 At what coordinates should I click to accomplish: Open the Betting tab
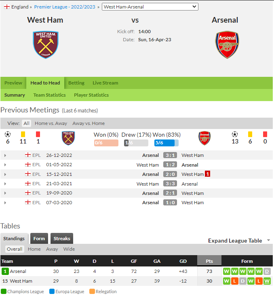[x=76, y=83]
